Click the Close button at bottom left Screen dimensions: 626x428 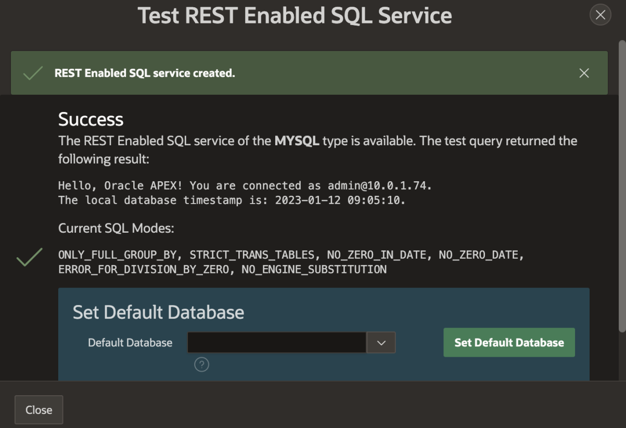pos(39,410)
